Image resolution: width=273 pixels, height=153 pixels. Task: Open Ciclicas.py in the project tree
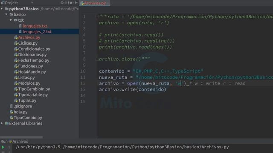[x=28, y=43]
